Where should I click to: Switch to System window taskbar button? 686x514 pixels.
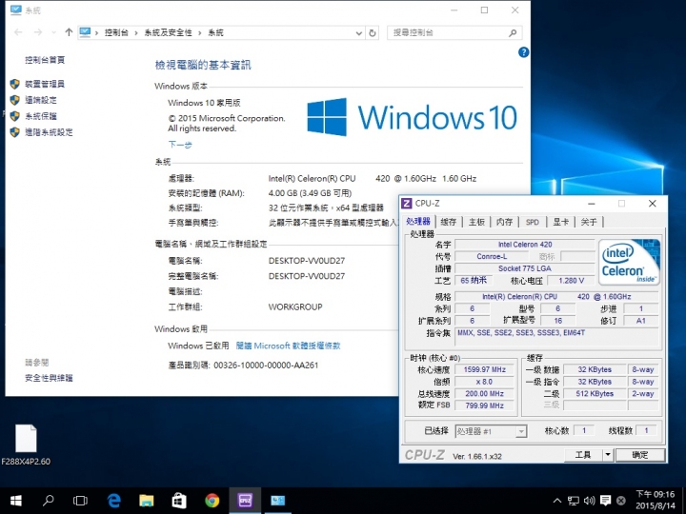click(x=278, y=501)
